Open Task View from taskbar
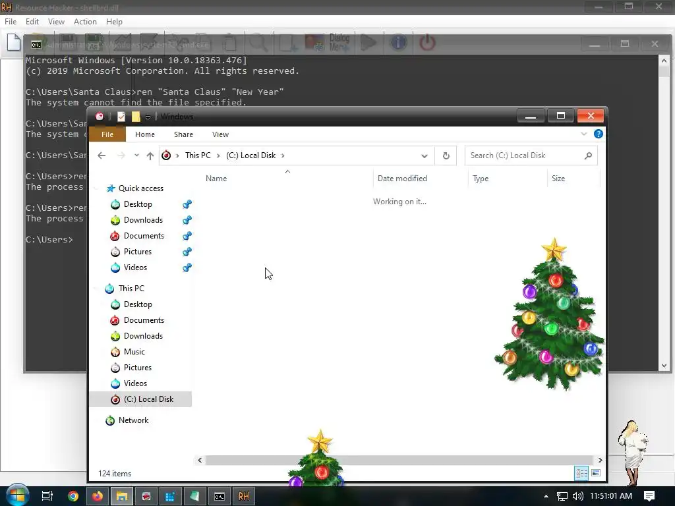 click(x=47, y=496)
